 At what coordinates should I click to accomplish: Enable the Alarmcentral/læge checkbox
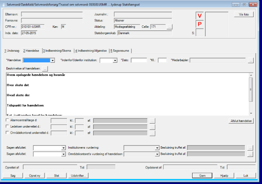click(x=7, y=120)
